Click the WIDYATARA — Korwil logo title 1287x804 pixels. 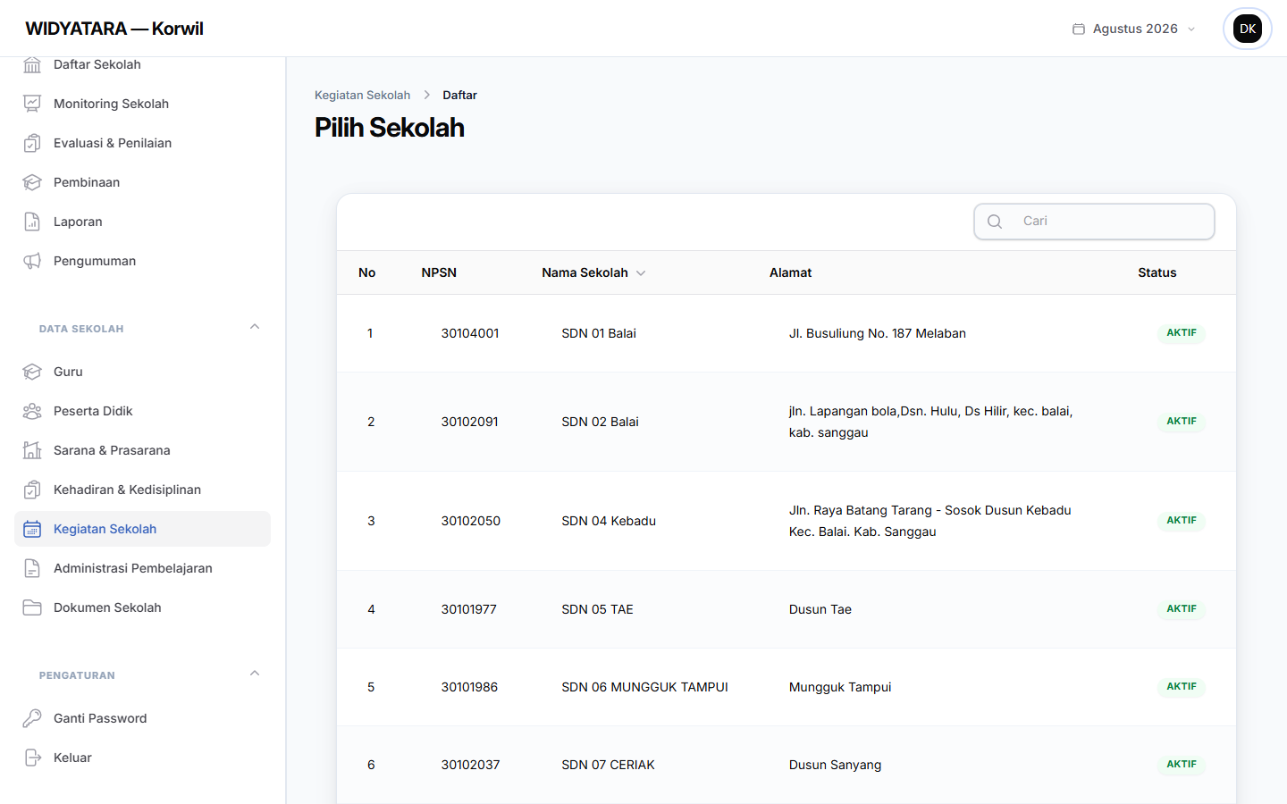[114, 29]
